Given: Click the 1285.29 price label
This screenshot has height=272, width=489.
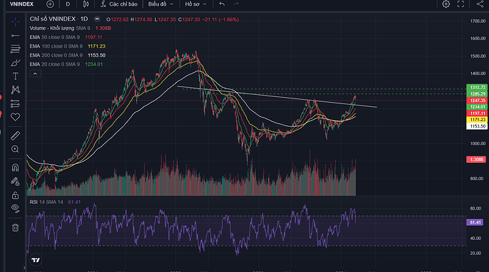Looking at the screenshot, I should (x=476, y=93).
